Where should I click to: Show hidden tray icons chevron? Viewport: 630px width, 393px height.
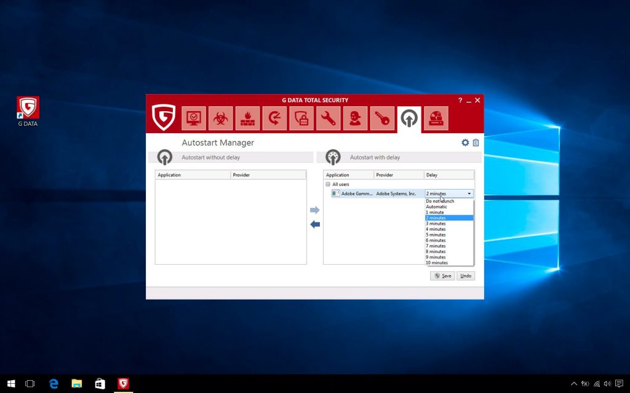(x=574, y=384)
